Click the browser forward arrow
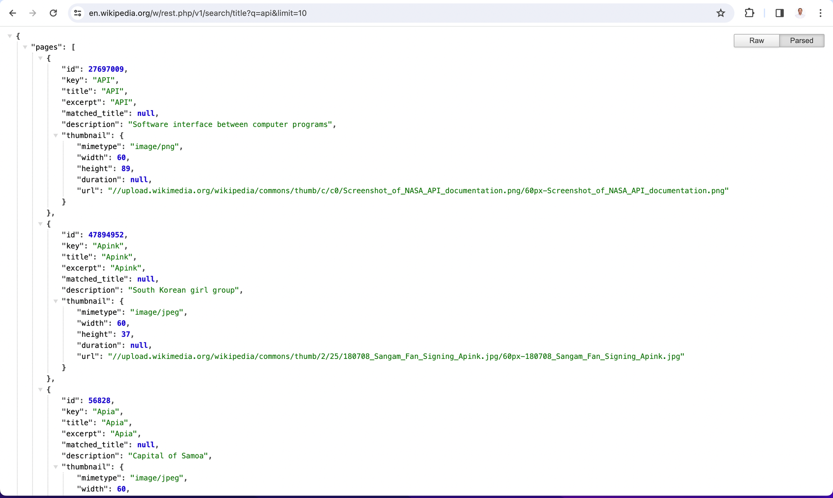The height and width of the screenshot is (498, 833). pos(33,13)
